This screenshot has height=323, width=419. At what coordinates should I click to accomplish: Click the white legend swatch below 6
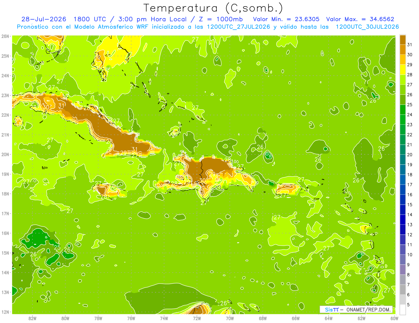tap(403, 309)
